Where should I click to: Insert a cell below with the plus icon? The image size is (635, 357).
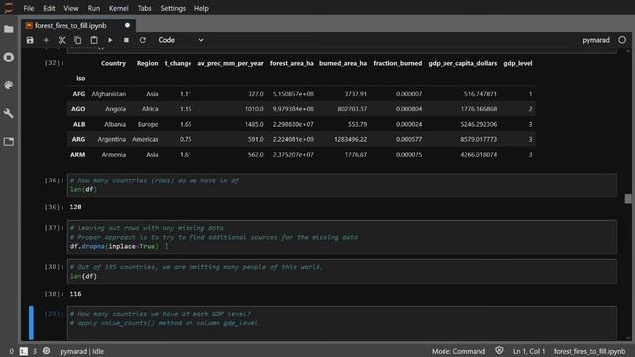(46, 40)
